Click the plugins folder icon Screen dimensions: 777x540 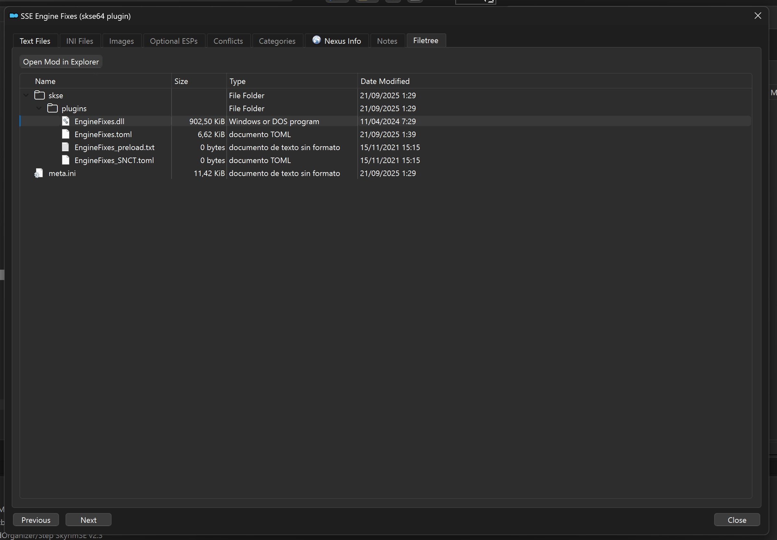[x=53, y=108]
